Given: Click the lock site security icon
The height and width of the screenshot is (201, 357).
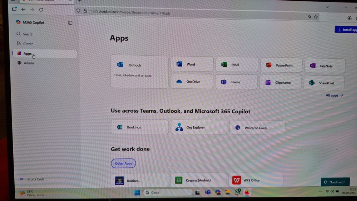Looking at the screenshot, I should pos(85,11).
